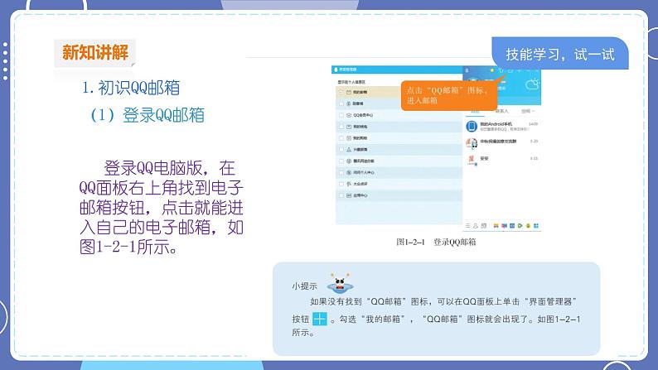Screen dimensions: 658x370
Task: Tick the 我的邮箱 checkbox
Action: point(341,92)
